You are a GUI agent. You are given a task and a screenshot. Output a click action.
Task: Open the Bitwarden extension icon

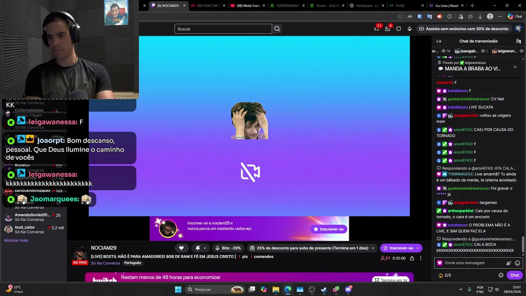pyautogui.click(x=420, y=16)
